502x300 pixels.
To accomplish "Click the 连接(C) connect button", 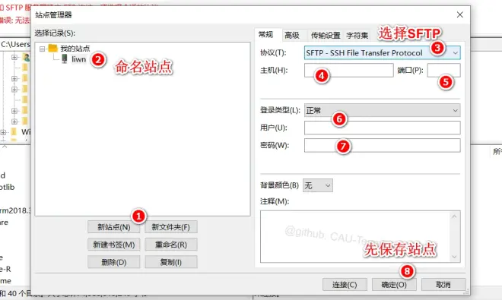I will click(x=345, y=284).
